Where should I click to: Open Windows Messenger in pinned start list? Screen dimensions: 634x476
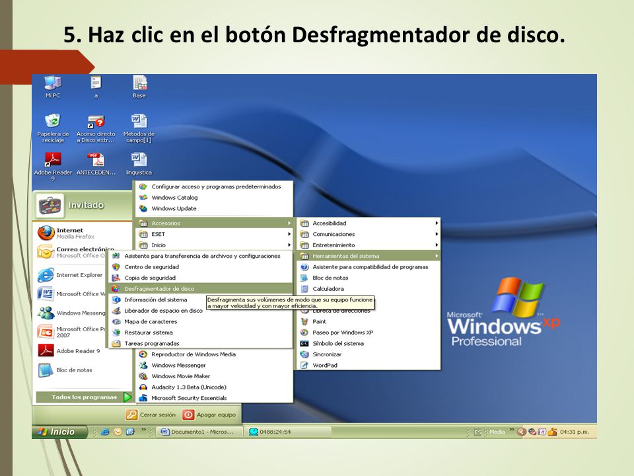click(x=71, y=313)
